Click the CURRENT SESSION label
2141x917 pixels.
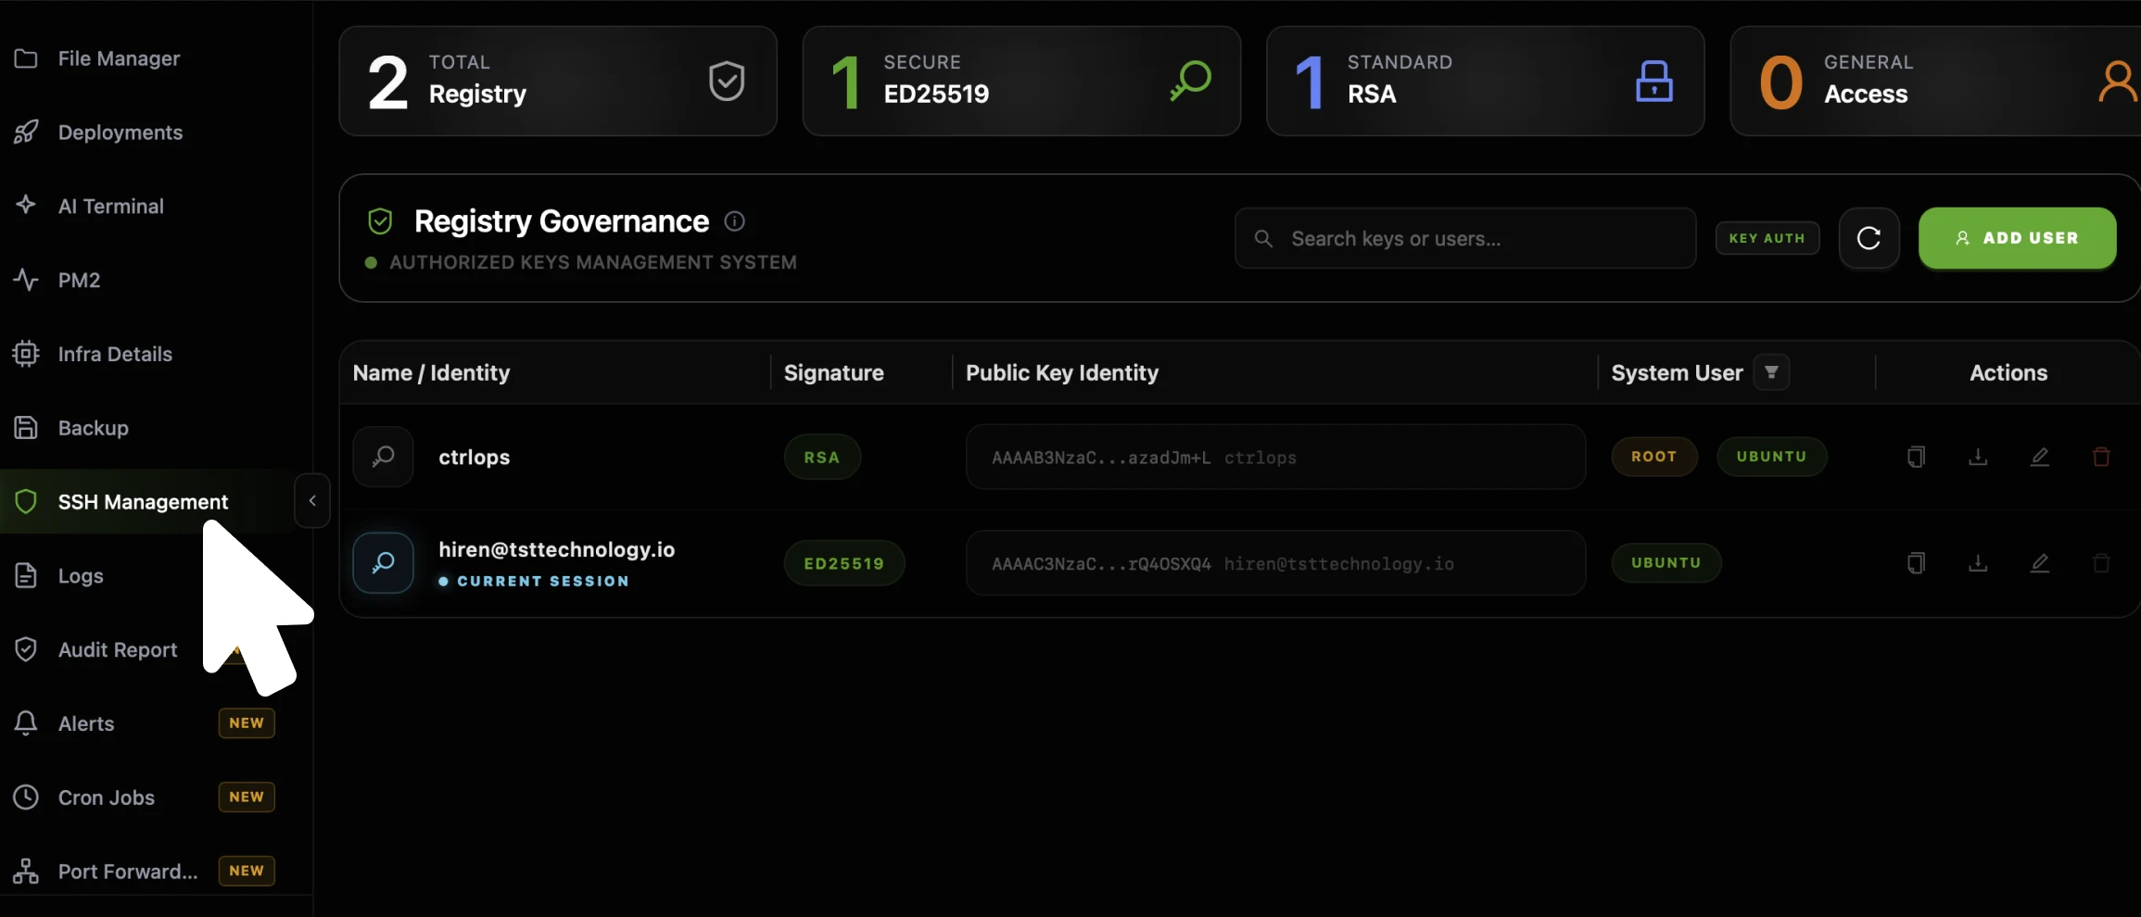pyautogui.click(x=542, y=581)
